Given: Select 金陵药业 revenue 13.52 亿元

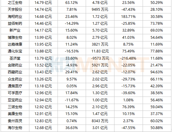Looking at the screenshot, I should click(x=43, y=65).
